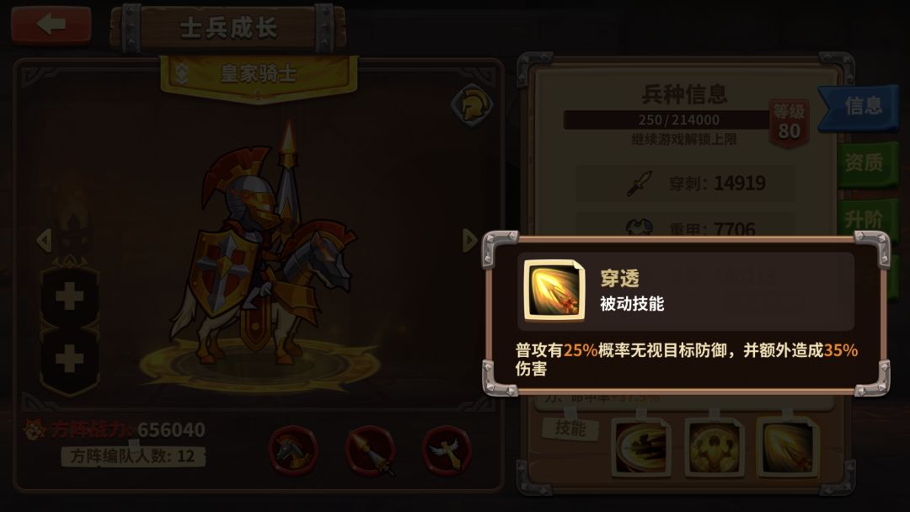Click the 士兵成长 title plank

tap(228, 28)
